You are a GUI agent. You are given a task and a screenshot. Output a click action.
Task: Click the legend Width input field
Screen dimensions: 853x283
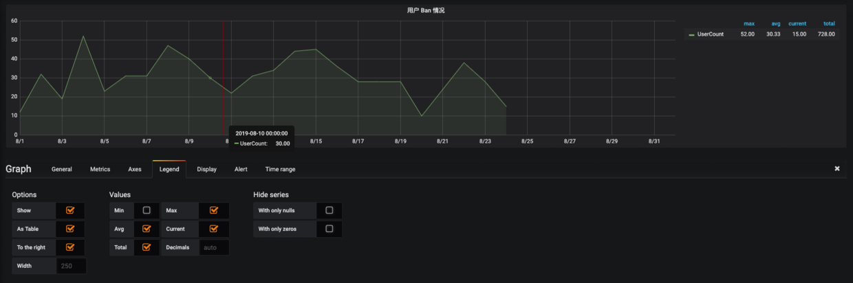[x=72, y=266]
